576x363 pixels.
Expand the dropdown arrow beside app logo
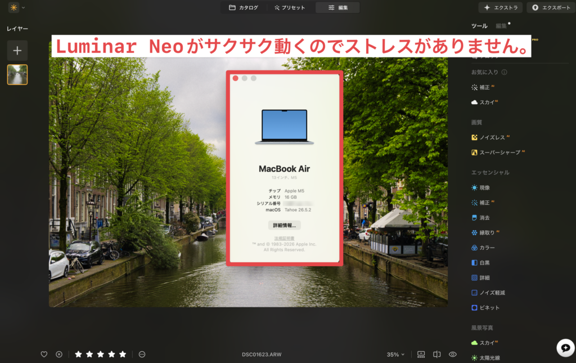click(23, 7)
